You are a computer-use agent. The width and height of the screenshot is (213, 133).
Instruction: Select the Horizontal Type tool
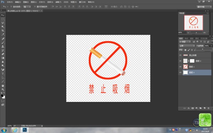(x=3, y=74)
